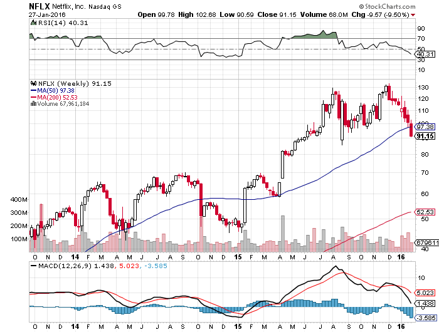Select the blue MA(50) line swatch
The height and width of the screenshot is (332, 439).
(33, 91)
